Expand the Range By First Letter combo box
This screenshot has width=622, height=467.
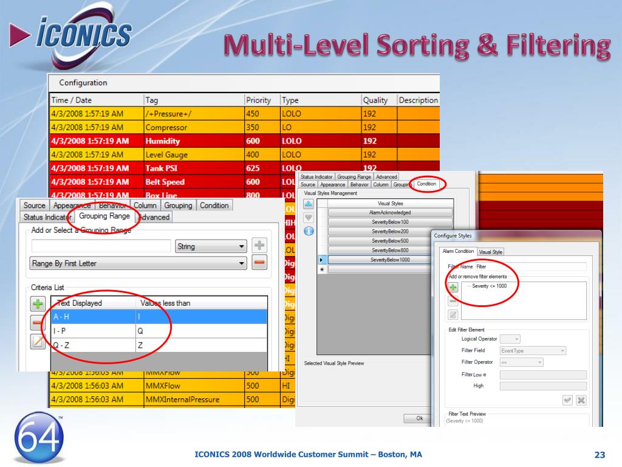(x=138, y=263)
